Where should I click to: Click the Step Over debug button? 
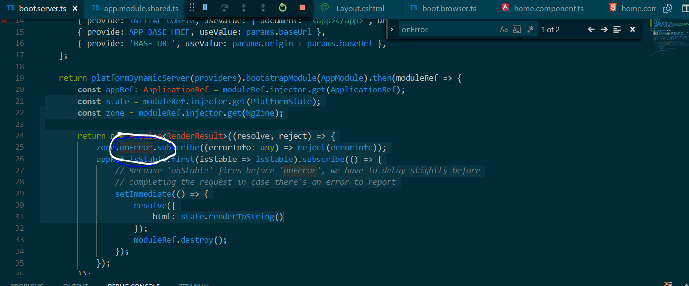click(x=224, y=7)
